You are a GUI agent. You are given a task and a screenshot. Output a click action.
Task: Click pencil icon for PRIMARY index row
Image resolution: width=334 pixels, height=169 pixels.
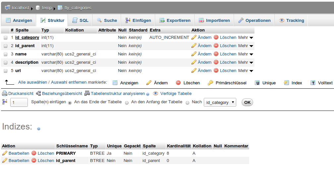click(5, 153)
